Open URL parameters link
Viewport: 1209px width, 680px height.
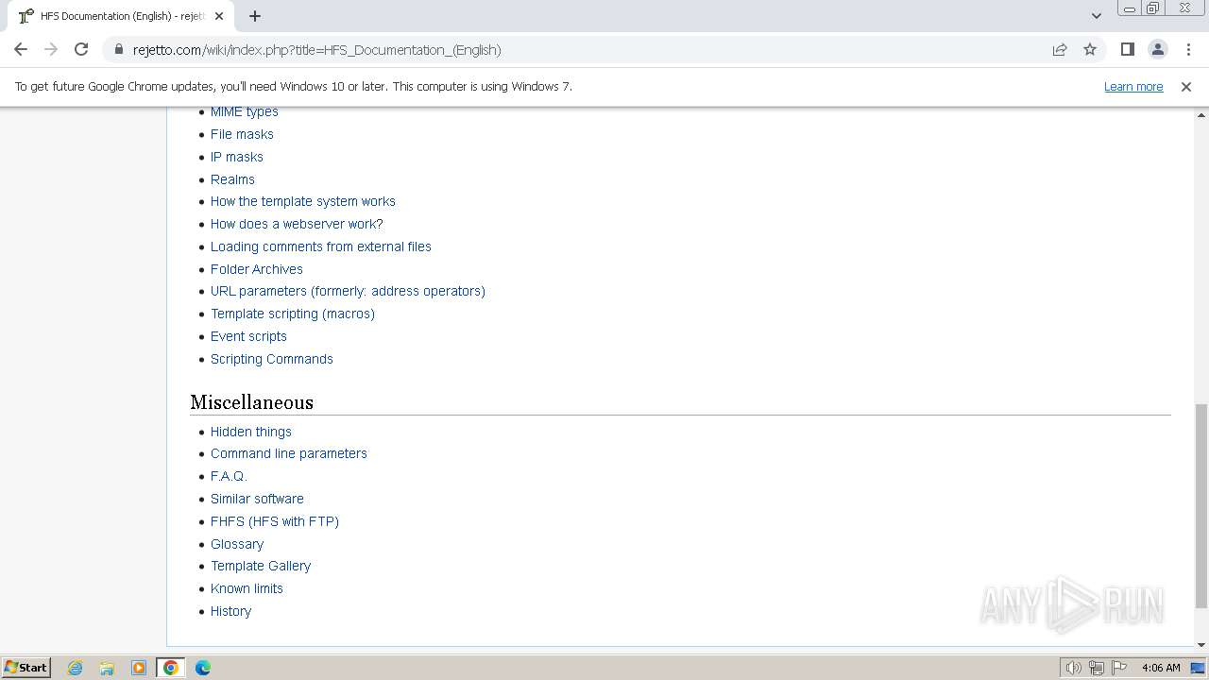(x=348, y=291)
